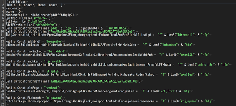236x106 pixels.
Task: Click the string "phdffom"
Action: pyautogui.click(x=36, y=21)
